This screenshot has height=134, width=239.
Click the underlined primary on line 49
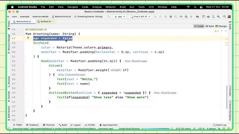[105, 47]
